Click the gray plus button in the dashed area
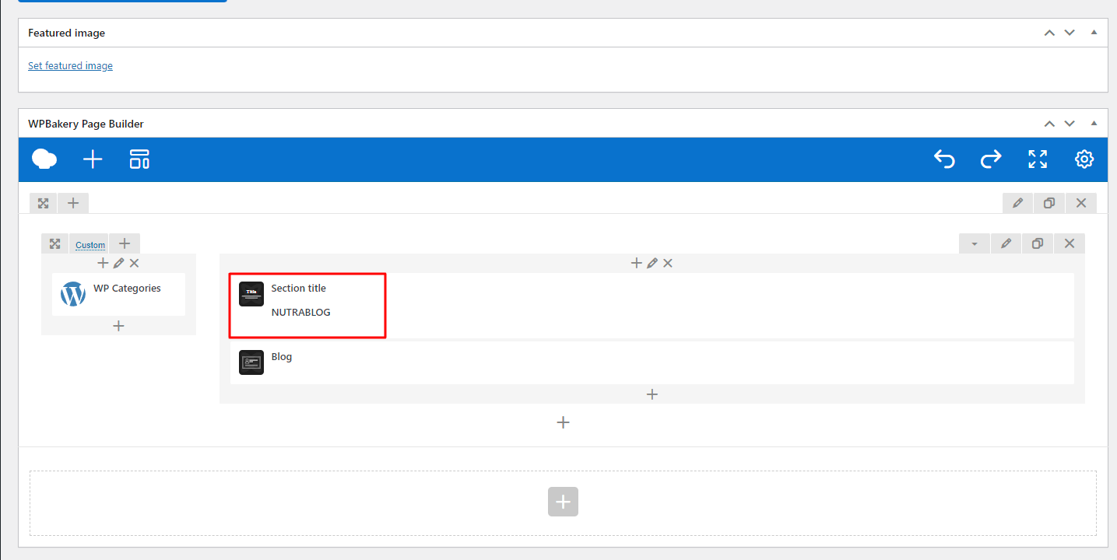This screenshot has height=560, width=1117. coord(563,501)
